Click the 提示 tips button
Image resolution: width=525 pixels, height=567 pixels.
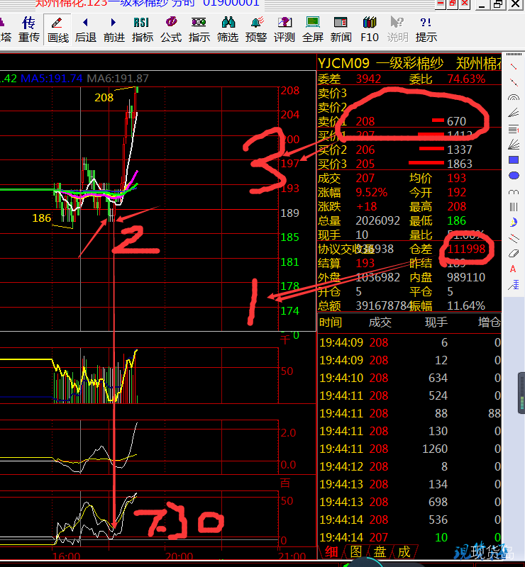click(426, 29)
